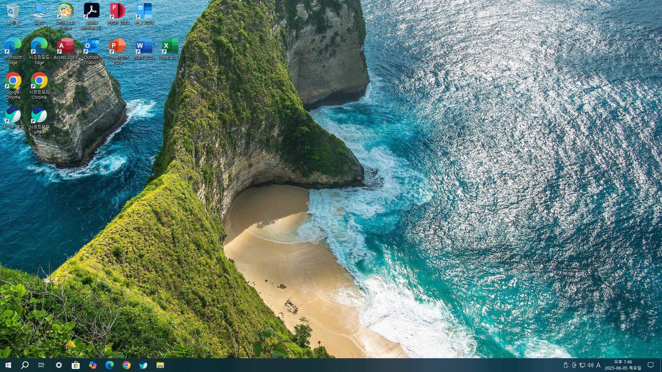
Task: Open the Windows Start menu
Action: tap(8, 365)
